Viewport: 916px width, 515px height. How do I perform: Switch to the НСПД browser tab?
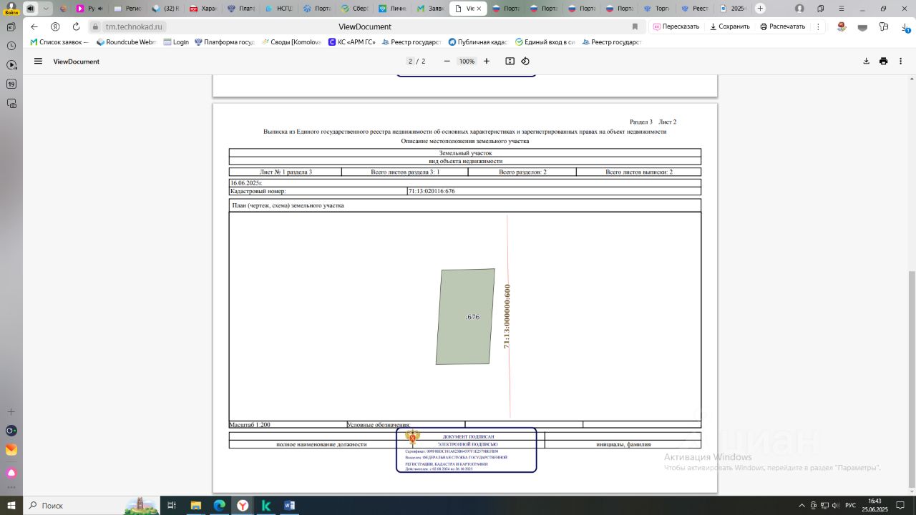(x=278, y=9)
